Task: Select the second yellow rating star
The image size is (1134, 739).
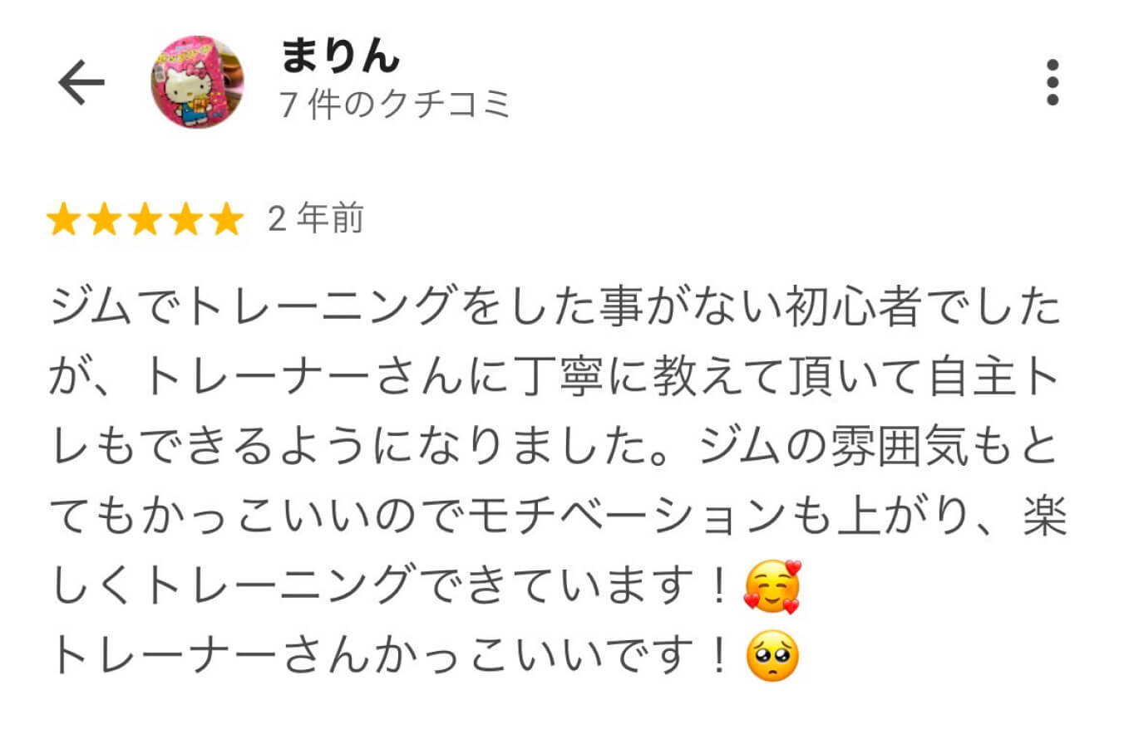Action: coord(105,220)
